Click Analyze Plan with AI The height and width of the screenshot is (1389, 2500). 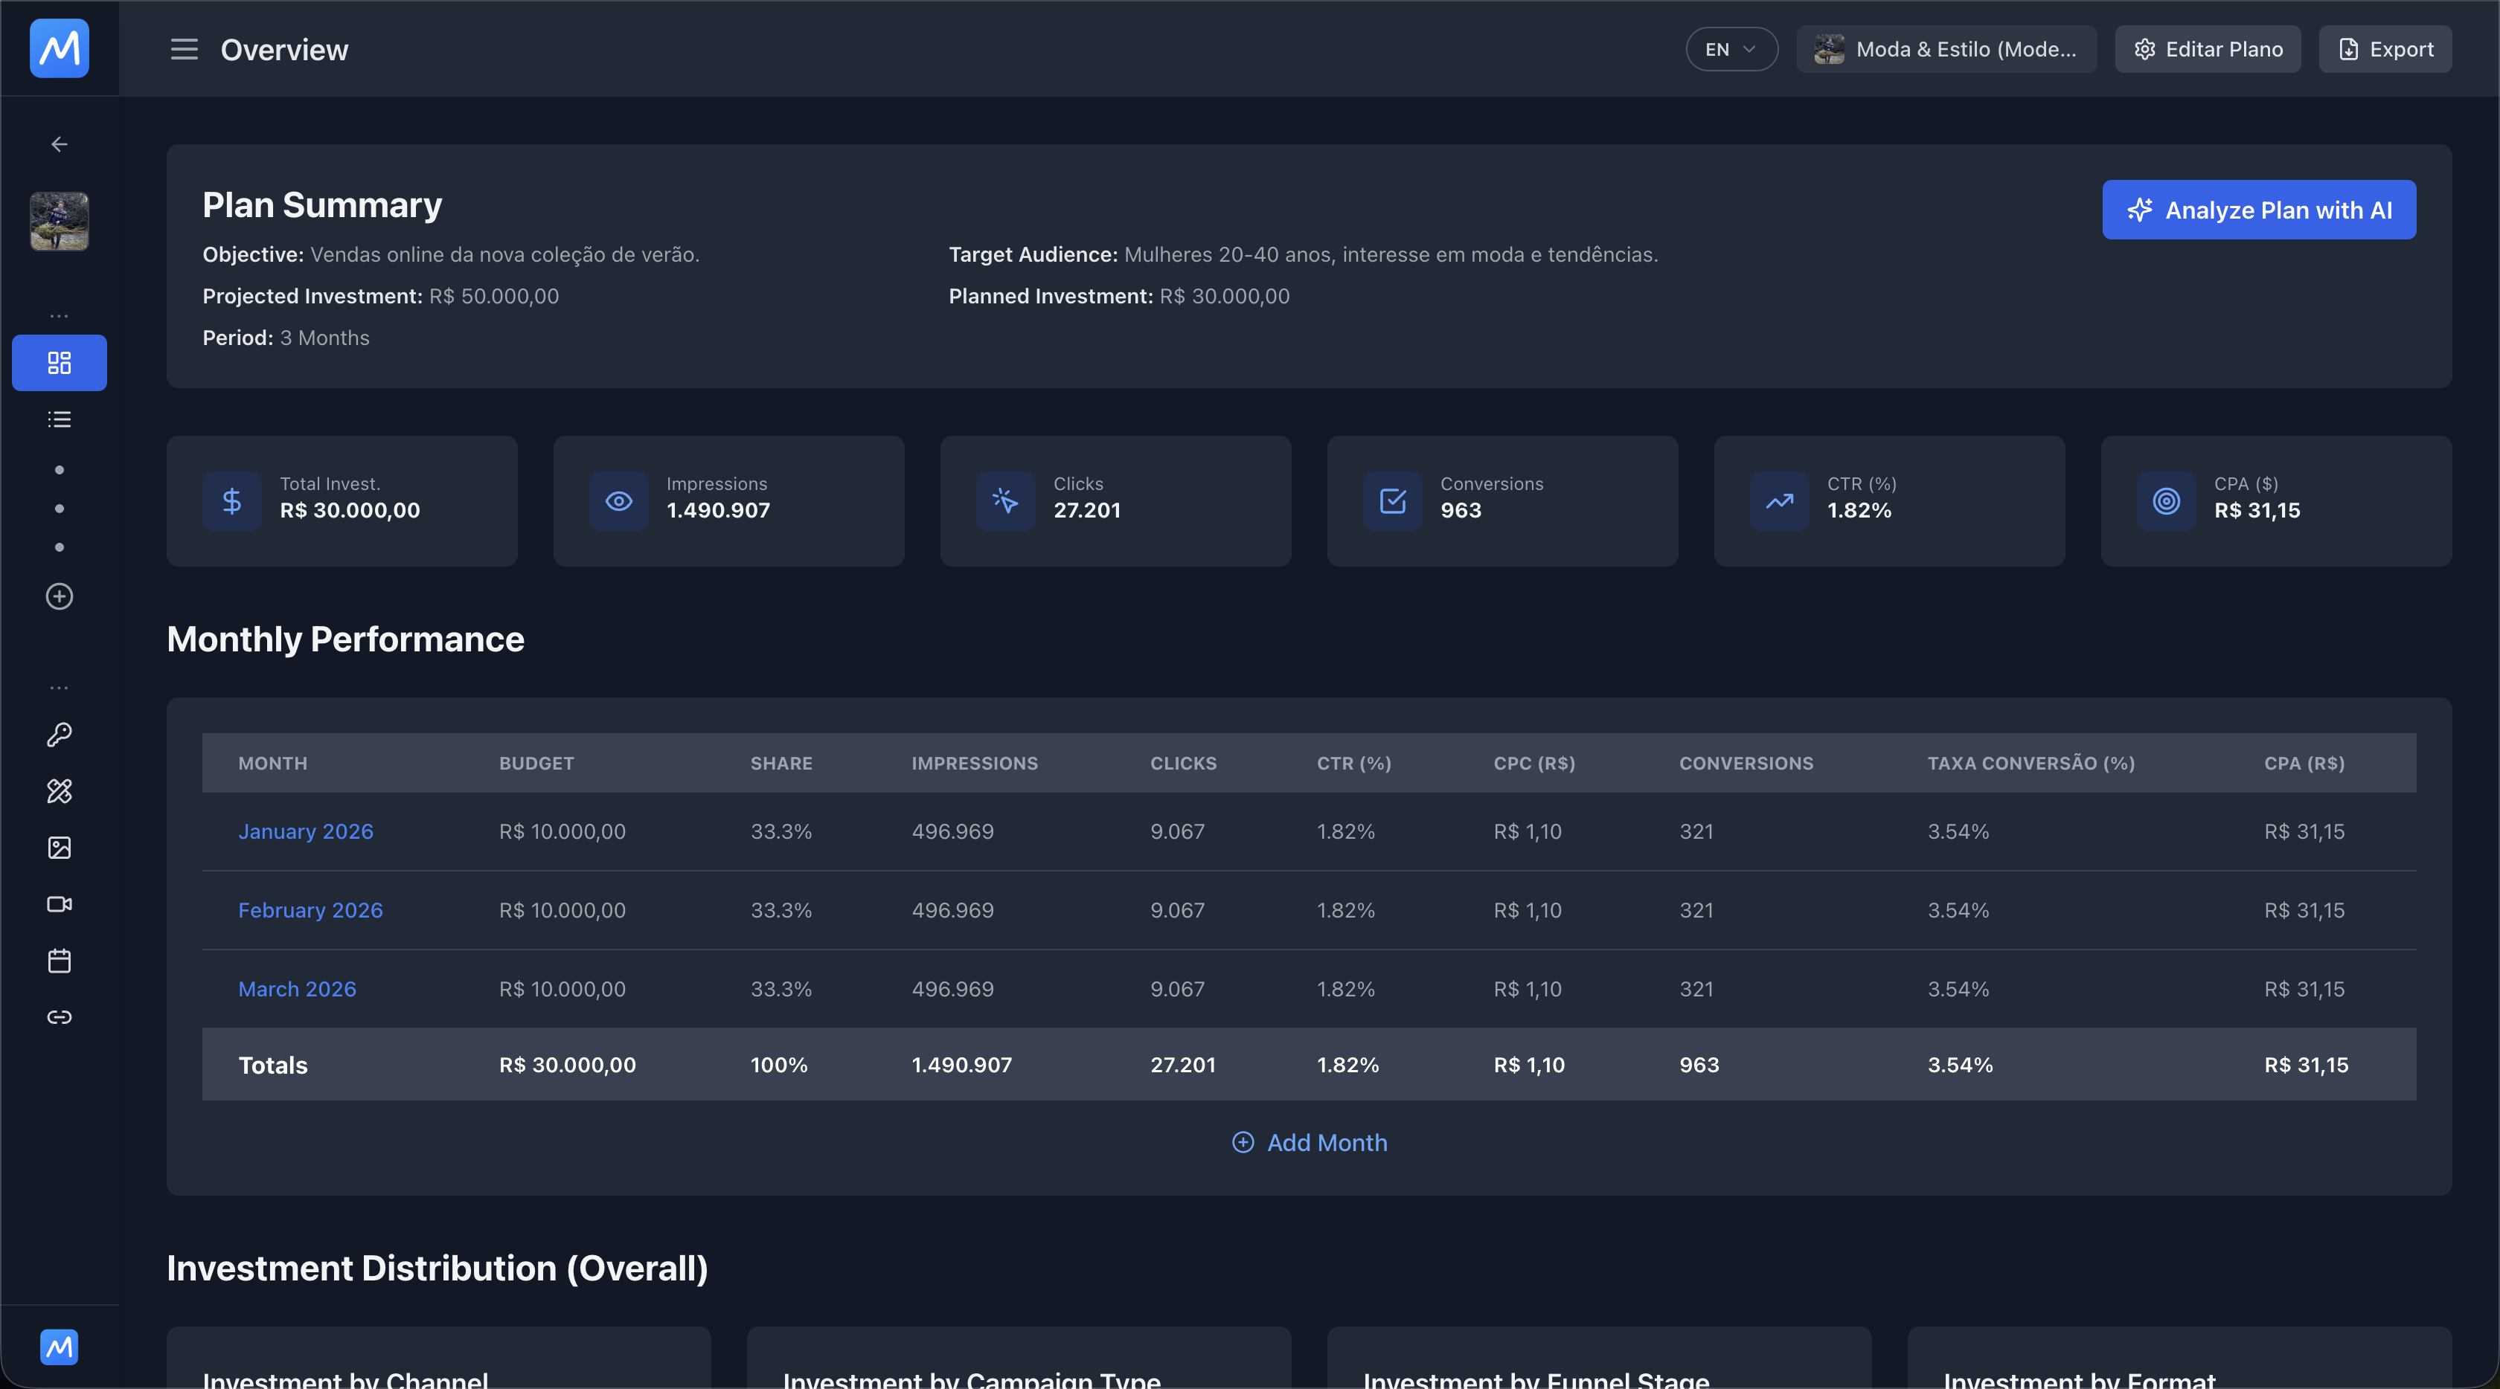2258,210
